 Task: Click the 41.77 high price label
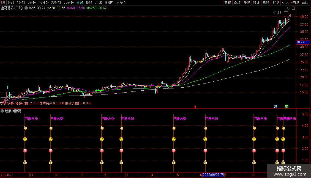(277, 13)
